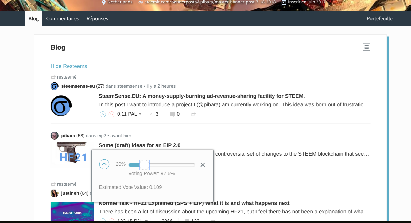Open the 'il y a 2 heures' timestamp
Screen dimensions: 411x223
161,86
